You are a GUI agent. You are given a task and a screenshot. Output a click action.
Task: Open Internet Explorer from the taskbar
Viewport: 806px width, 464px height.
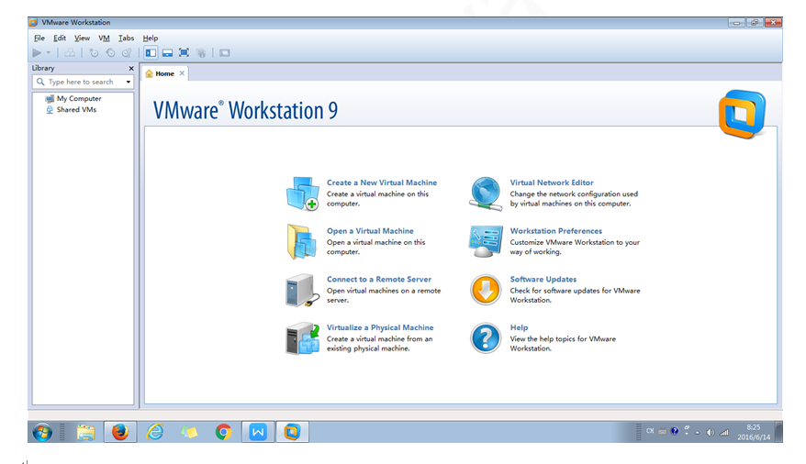point(155,432)
